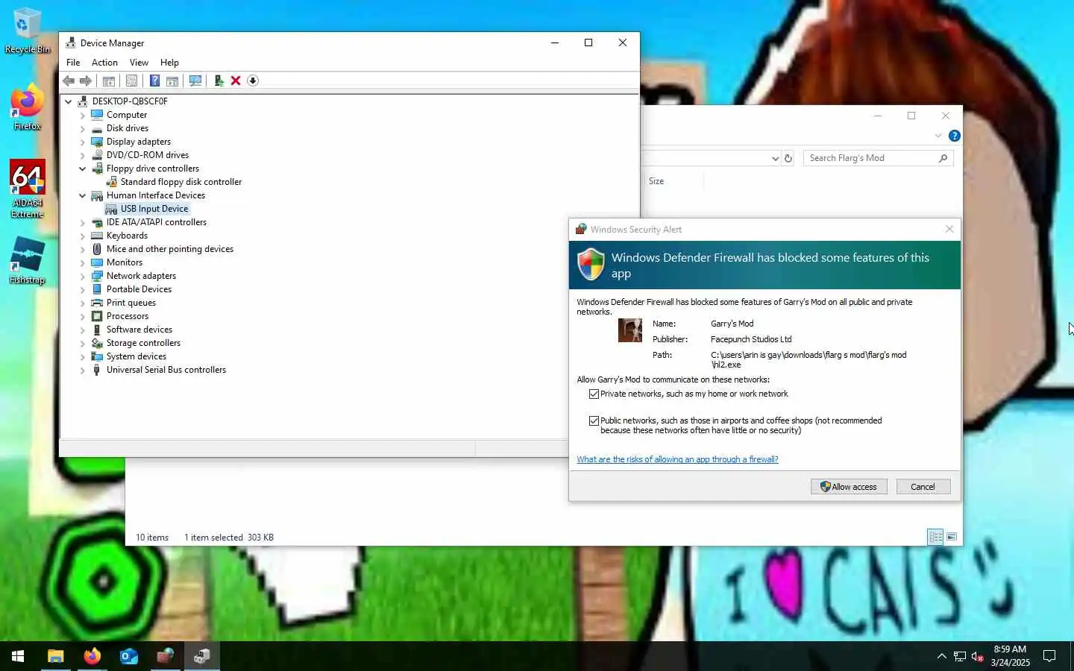Select Mice and other pointing devices

pos(170,249)
